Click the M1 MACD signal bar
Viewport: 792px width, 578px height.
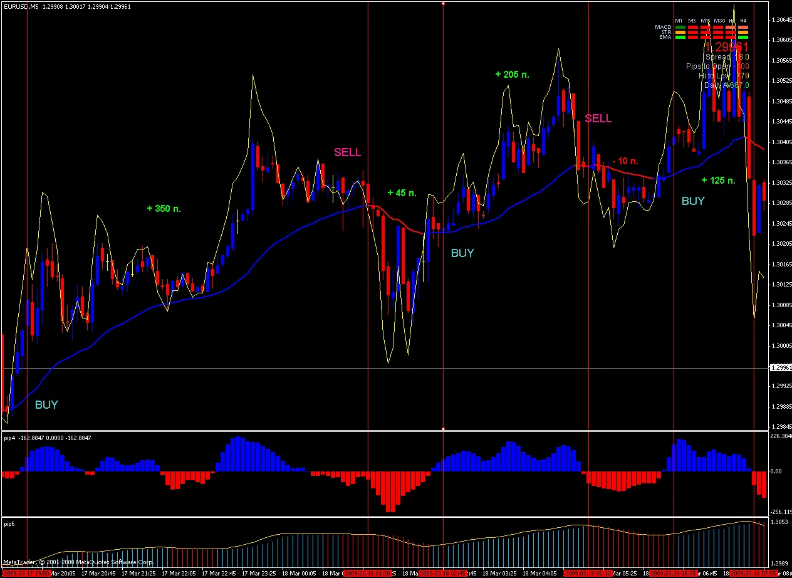coord(680,28)
